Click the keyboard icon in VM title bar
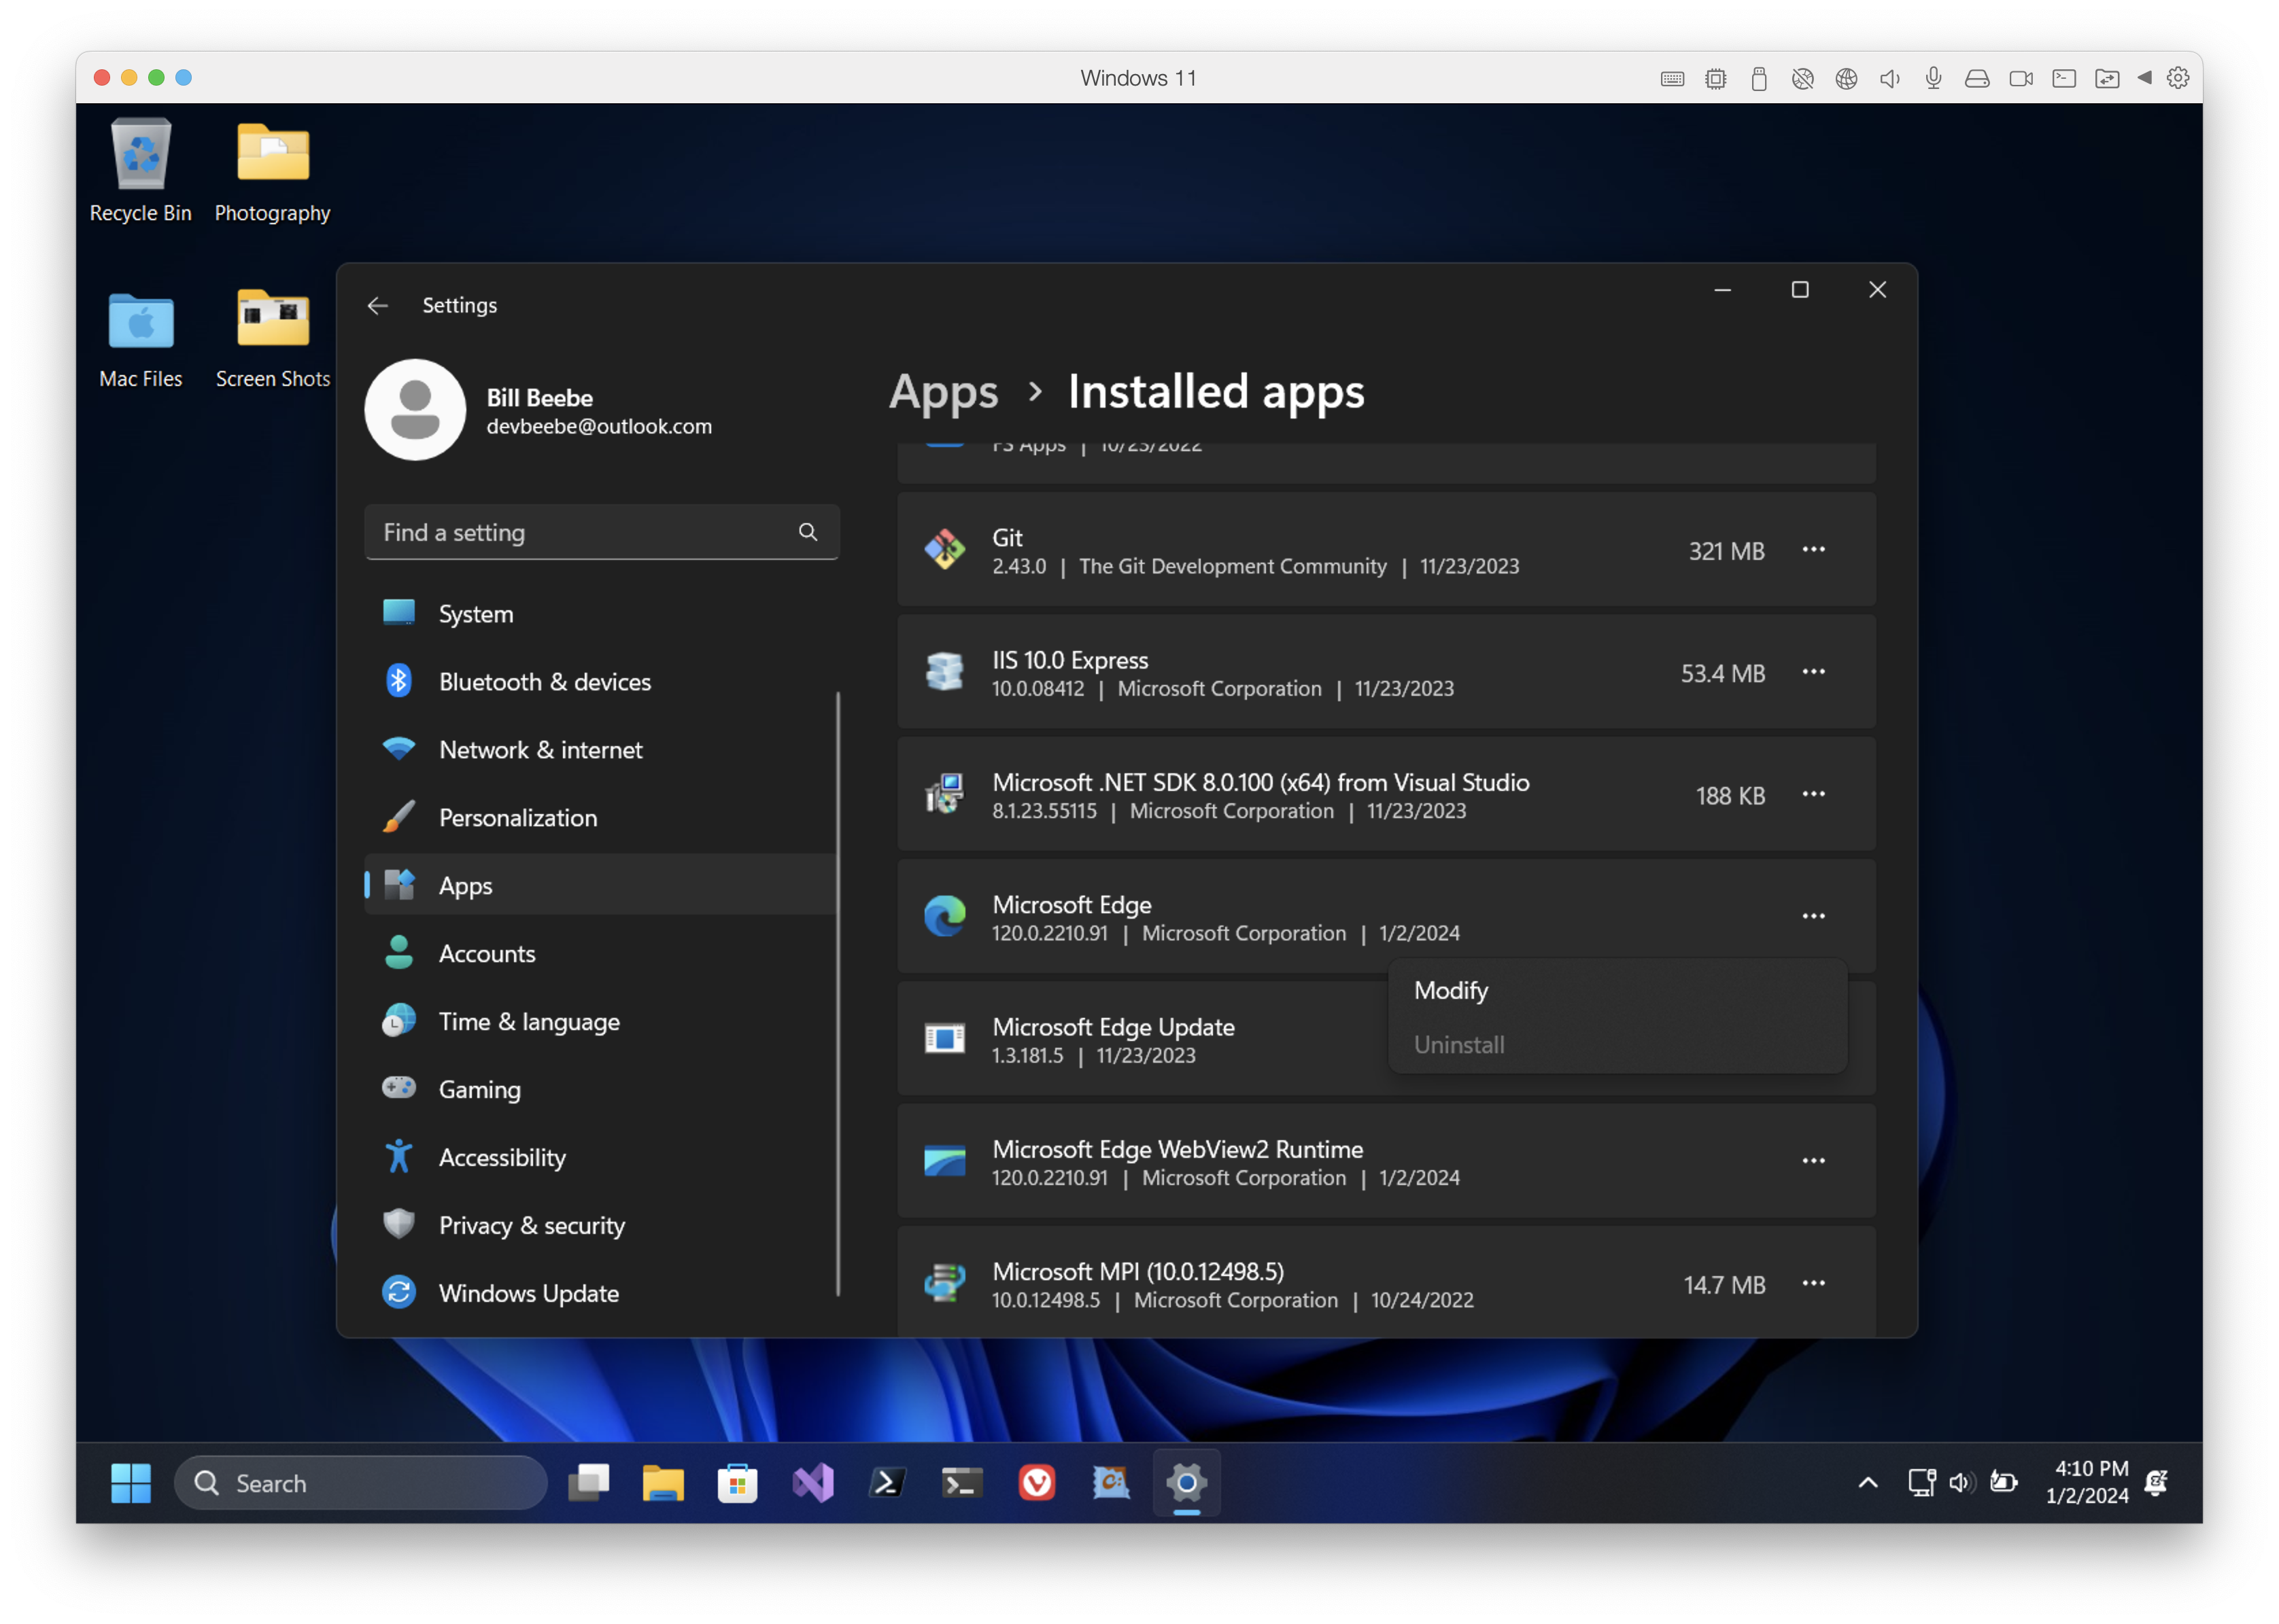 [x=1672, y=78]
